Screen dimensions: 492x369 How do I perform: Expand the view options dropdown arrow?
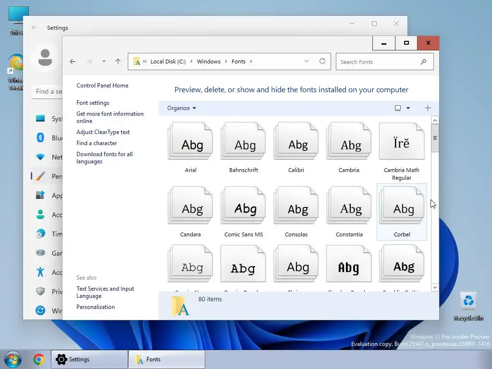click(408, 108)
